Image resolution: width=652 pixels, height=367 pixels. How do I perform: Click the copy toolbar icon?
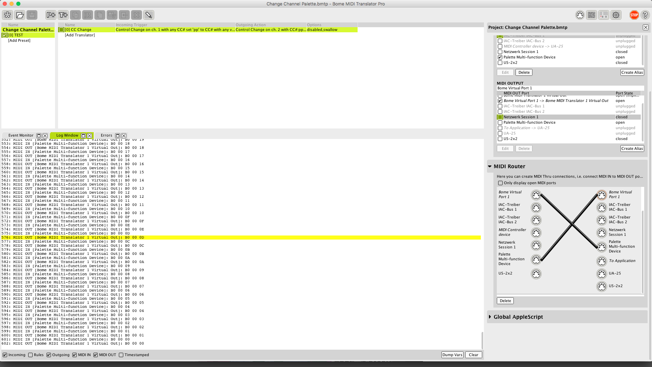click(x=100, y=15)
